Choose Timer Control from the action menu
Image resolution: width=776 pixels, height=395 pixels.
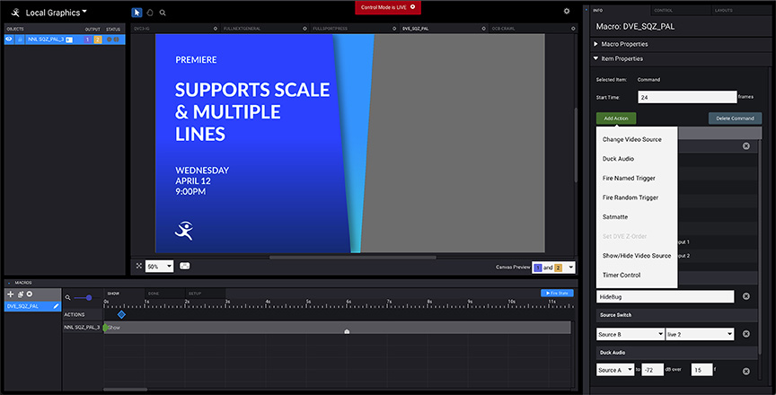click(622, 275)
